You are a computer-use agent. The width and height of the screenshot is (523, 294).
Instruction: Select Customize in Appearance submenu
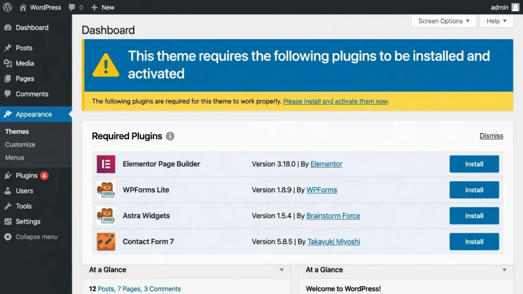point(20,144)
